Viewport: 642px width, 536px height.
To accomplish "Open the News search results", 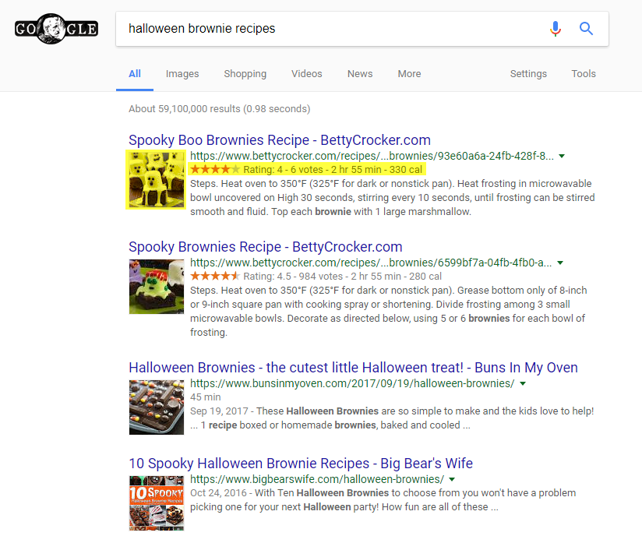I will coord(359,73).
